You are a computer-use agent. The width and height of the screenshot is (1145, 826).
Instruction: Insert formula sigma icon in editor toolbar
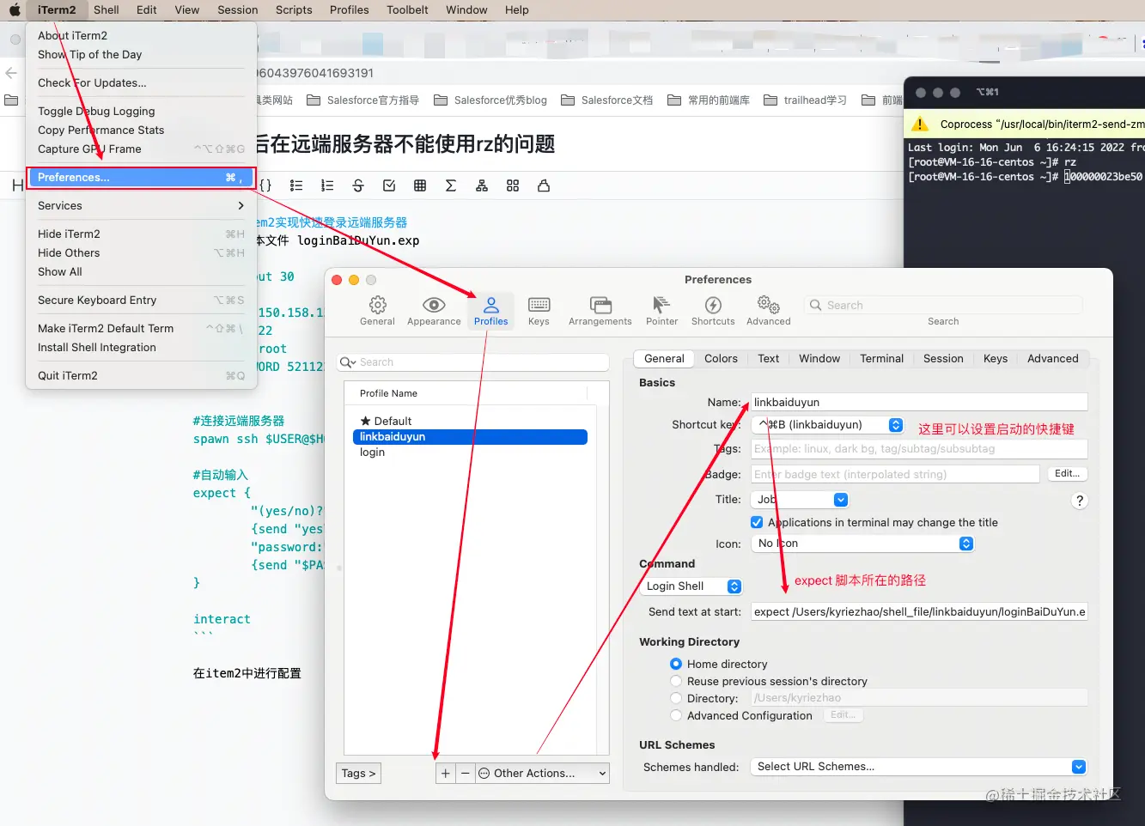451,185
